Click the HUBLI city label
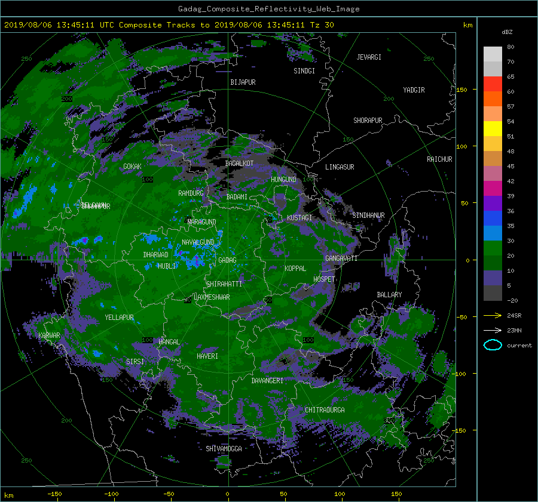Image resolution: width=538 pixels, height=502 pixels. coord(166,266)
